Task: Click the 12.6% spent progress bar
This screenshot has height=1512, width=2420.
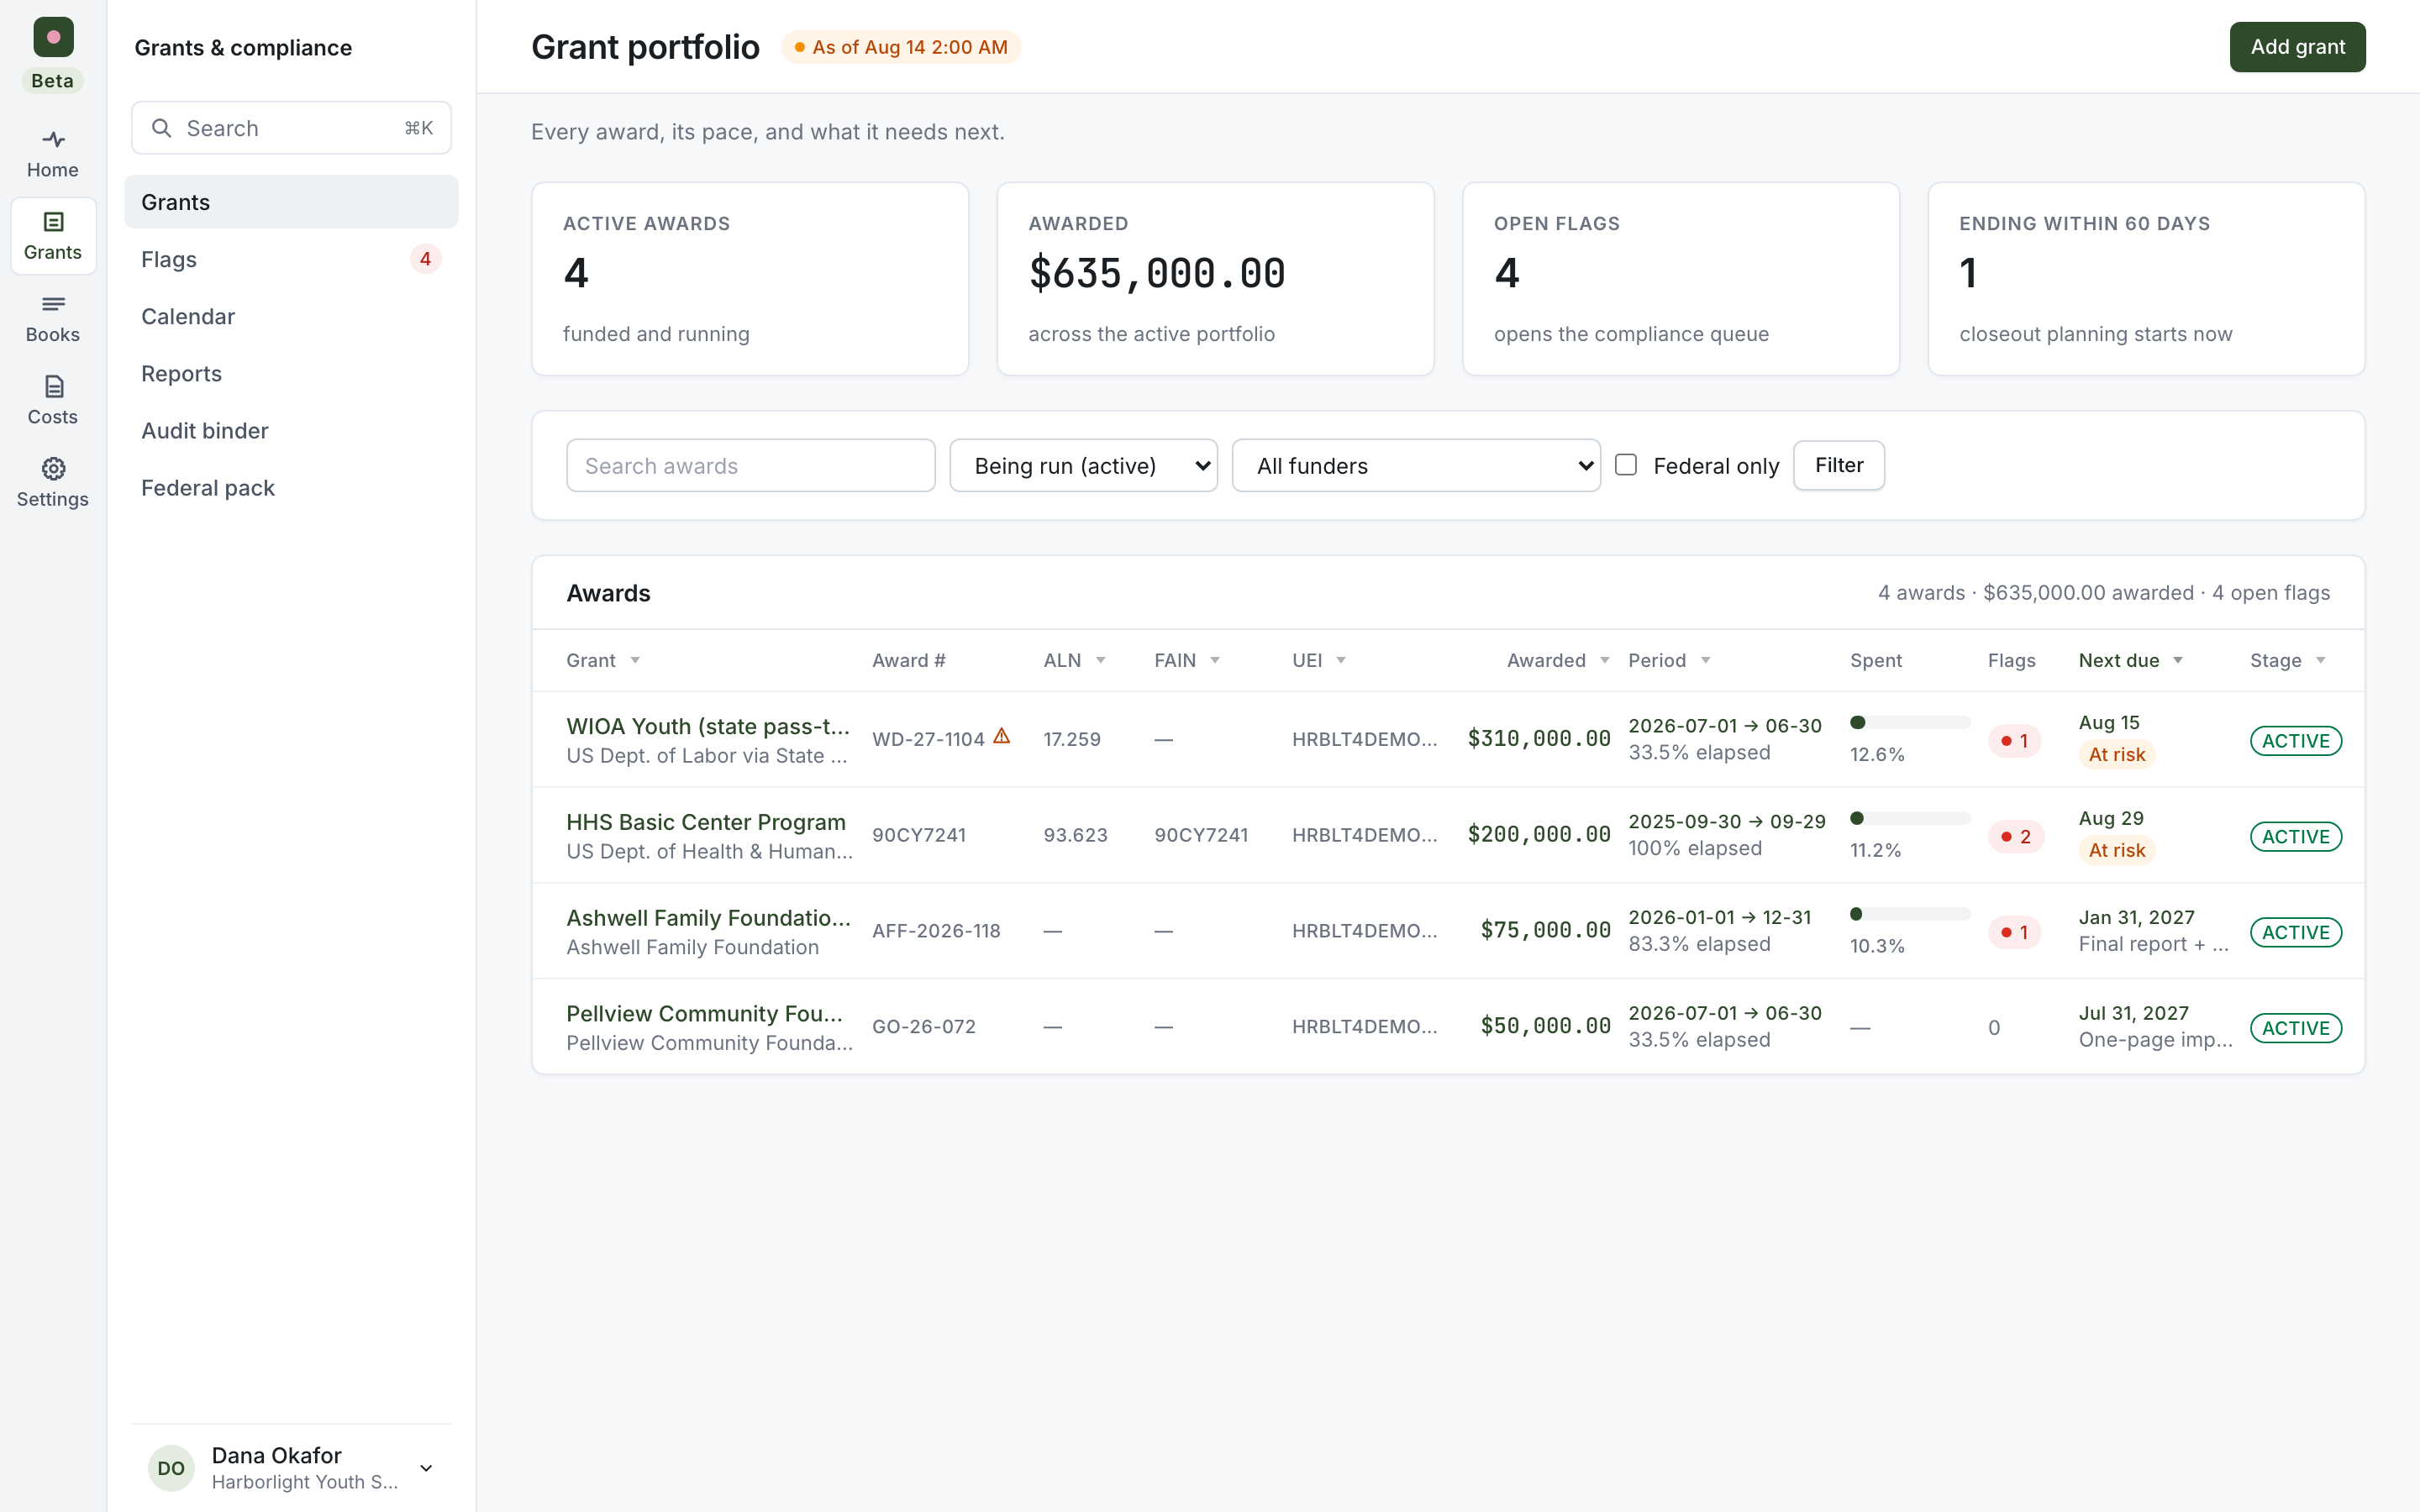Action: pos(1910,723)
